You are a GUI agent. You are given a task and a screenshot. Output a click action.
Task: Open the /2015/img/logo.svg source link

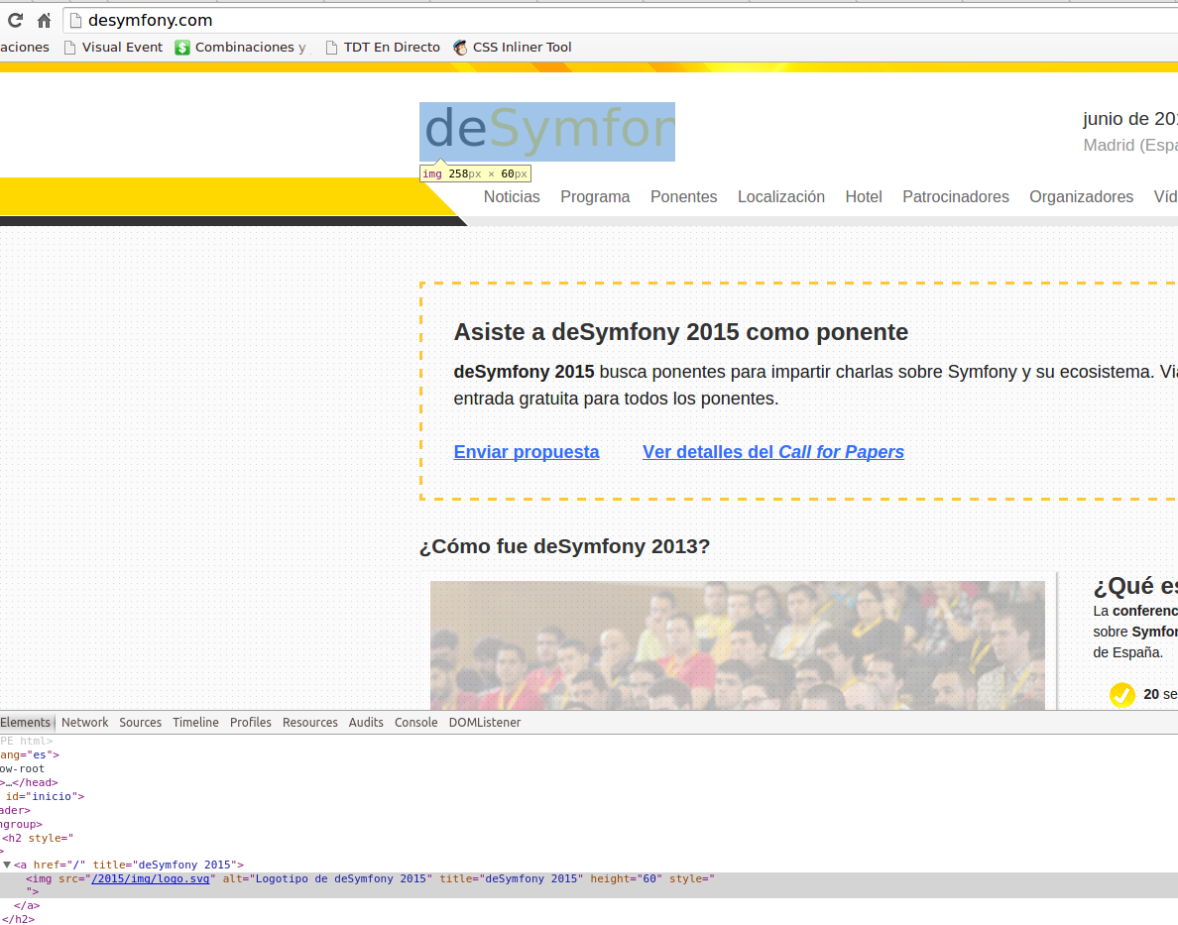tap(151, 878)
